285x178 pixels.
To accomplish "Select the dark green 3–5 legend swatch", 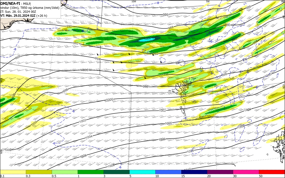I will pyautogui.click(x=117, y=172).
